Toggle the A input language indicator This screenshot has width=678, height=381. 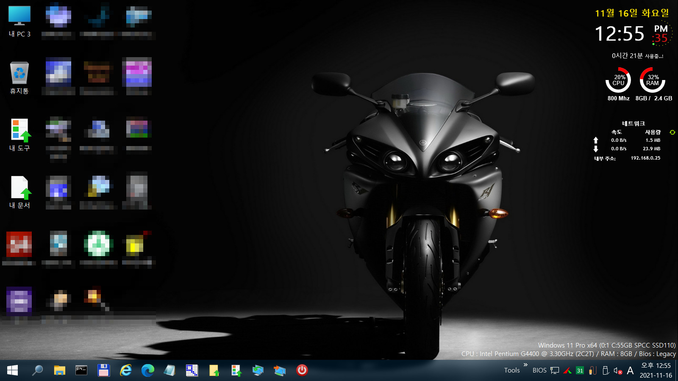tap(630, 370)
